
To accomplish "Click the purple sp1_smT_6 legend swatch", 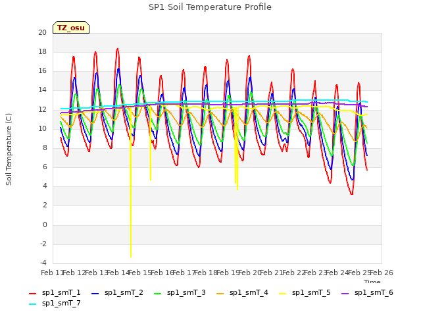I will click(x=345, y=294).
